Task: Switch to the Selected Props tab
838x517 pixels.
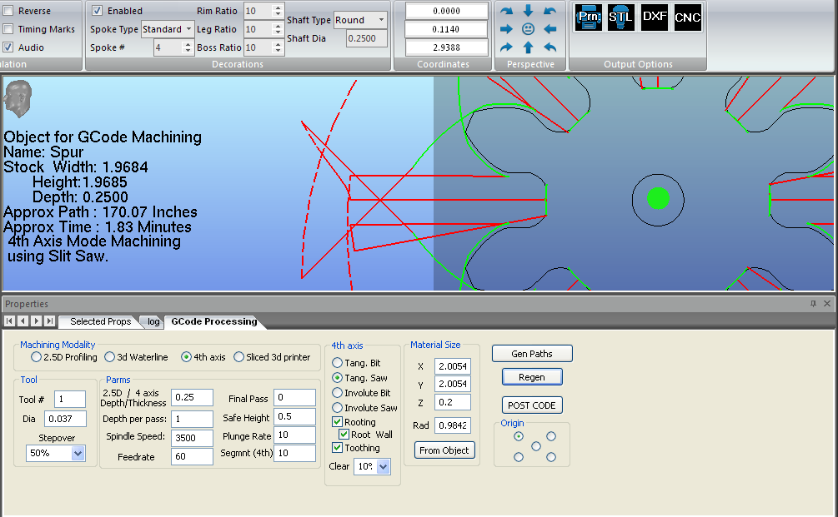Action: point(100,321)
